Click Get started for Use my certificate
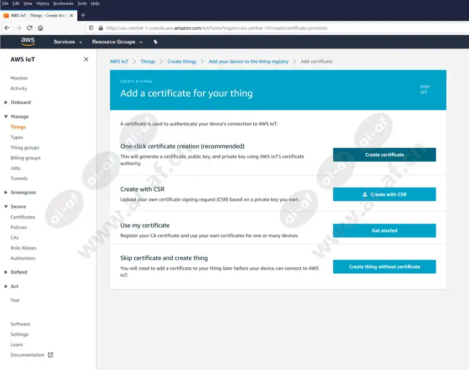 point(385,230)
